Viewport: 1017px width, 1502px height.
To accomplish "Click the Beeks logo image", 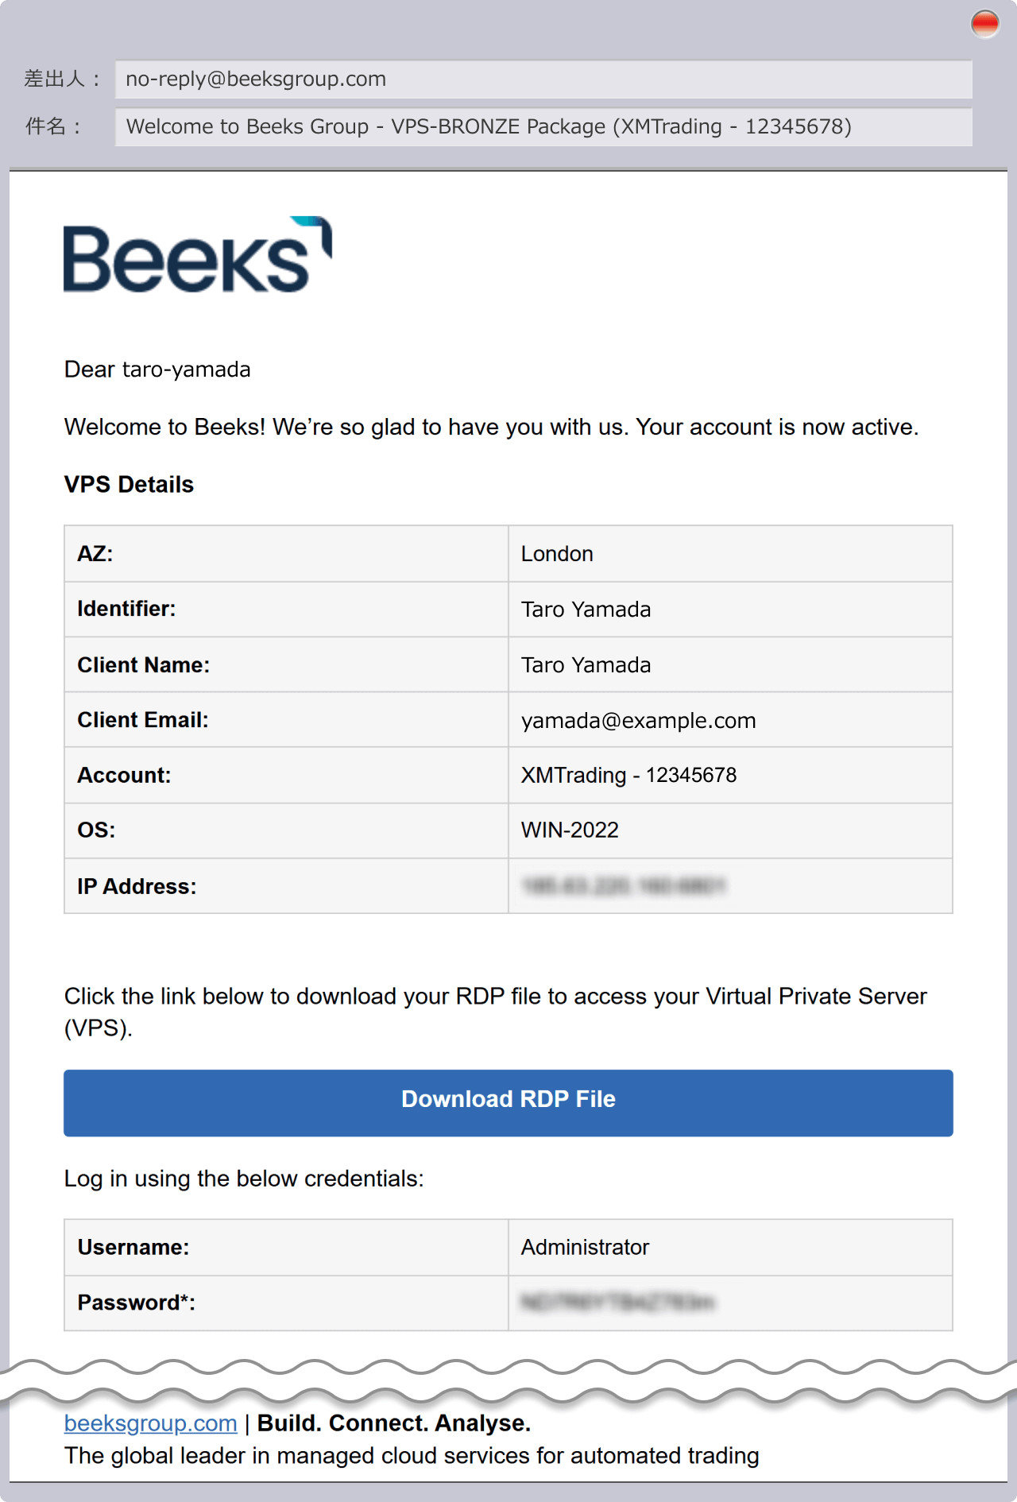I will tap(197, 255).
